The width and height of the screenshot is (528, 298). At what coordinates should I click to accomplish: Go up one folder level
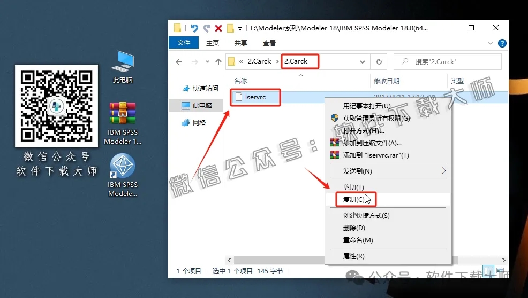[x=218, y=62]
